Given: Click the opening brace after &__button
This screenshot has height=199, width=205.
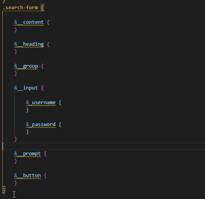Looking at the screenshot, I should click(x=45, y=176).
